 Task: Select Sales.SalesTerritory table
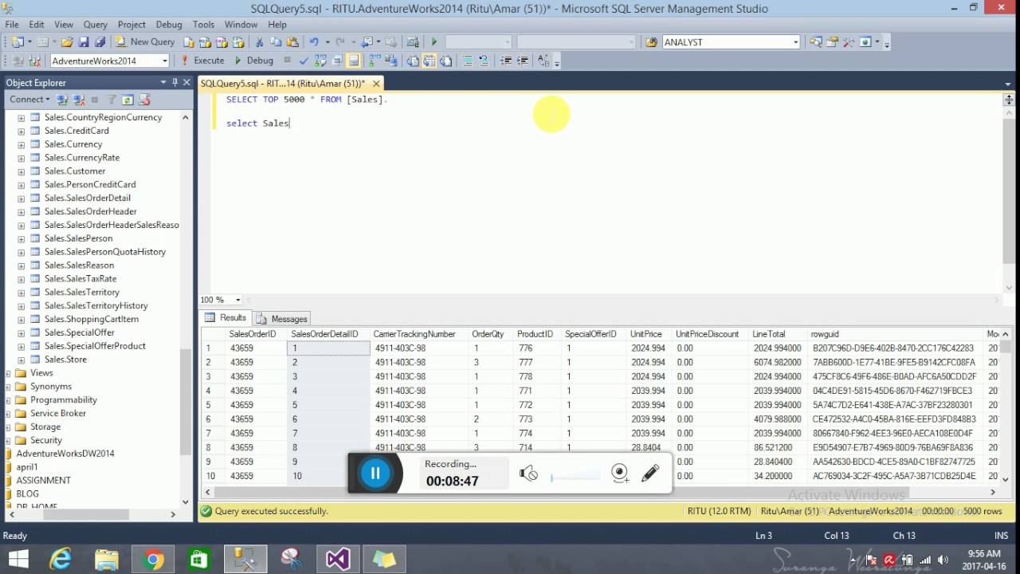pyautogui.click(x=81, y=292)
